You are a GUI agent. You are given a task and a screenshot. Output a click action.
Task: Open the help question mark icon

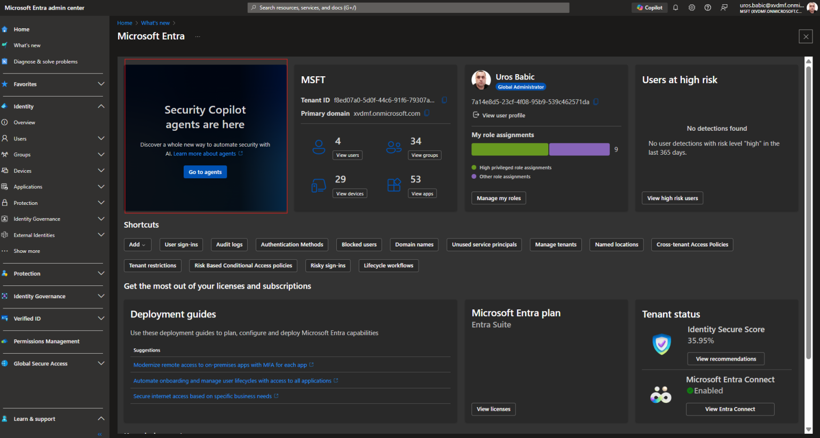pyautogui.click(x=707, y=7)
